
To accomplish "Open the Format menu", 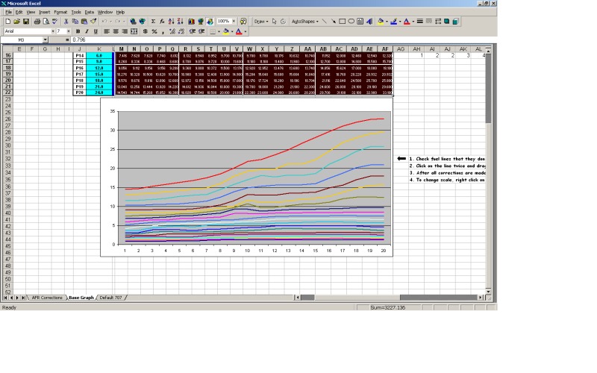I will [60, 12].
